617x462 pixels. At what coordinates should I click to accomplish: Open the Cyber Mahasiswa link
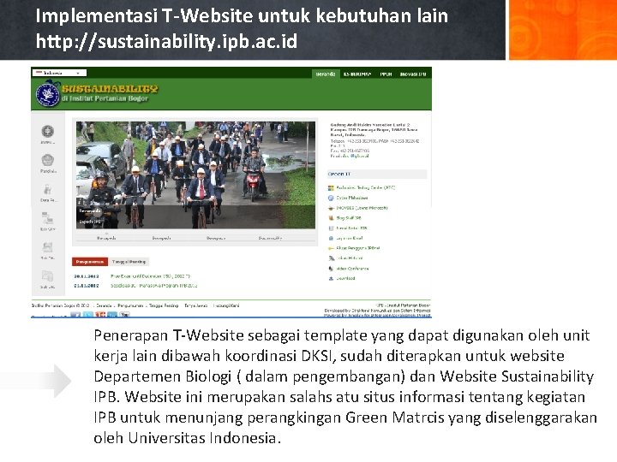tap(352, 198)
